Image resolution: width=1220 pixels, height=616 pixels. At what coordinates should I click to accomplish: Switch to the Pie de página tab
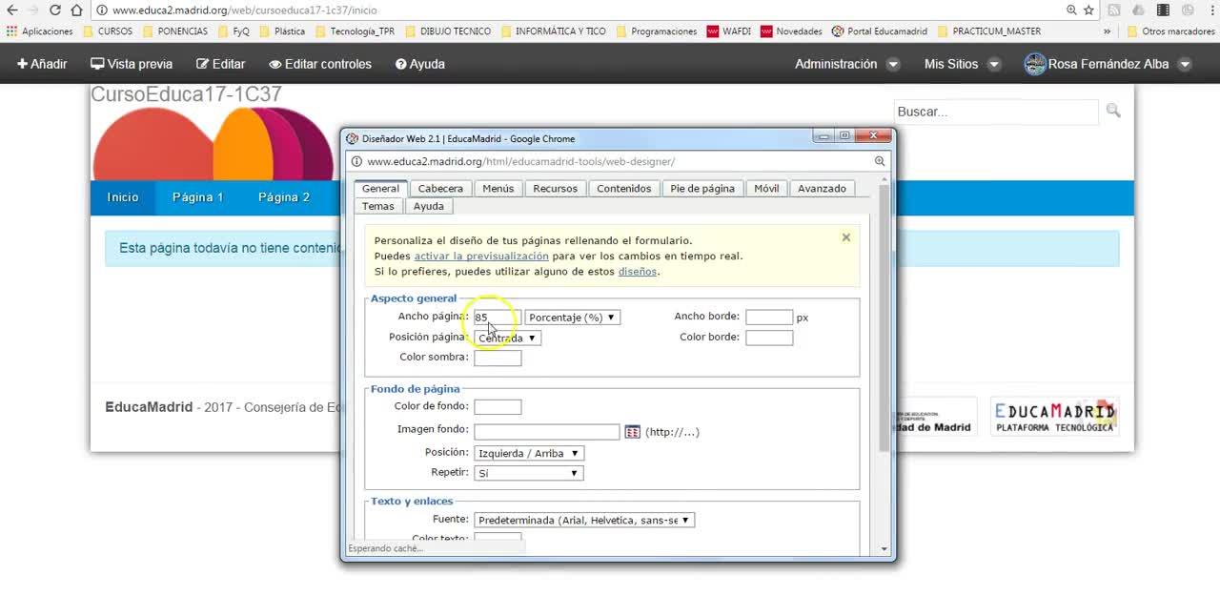(x=702, y=189)
